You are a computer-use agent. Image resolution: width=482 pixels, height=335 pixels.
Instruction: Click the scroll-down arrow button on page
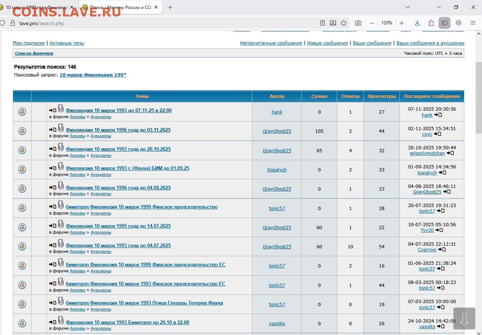click(x=464, y=319)
